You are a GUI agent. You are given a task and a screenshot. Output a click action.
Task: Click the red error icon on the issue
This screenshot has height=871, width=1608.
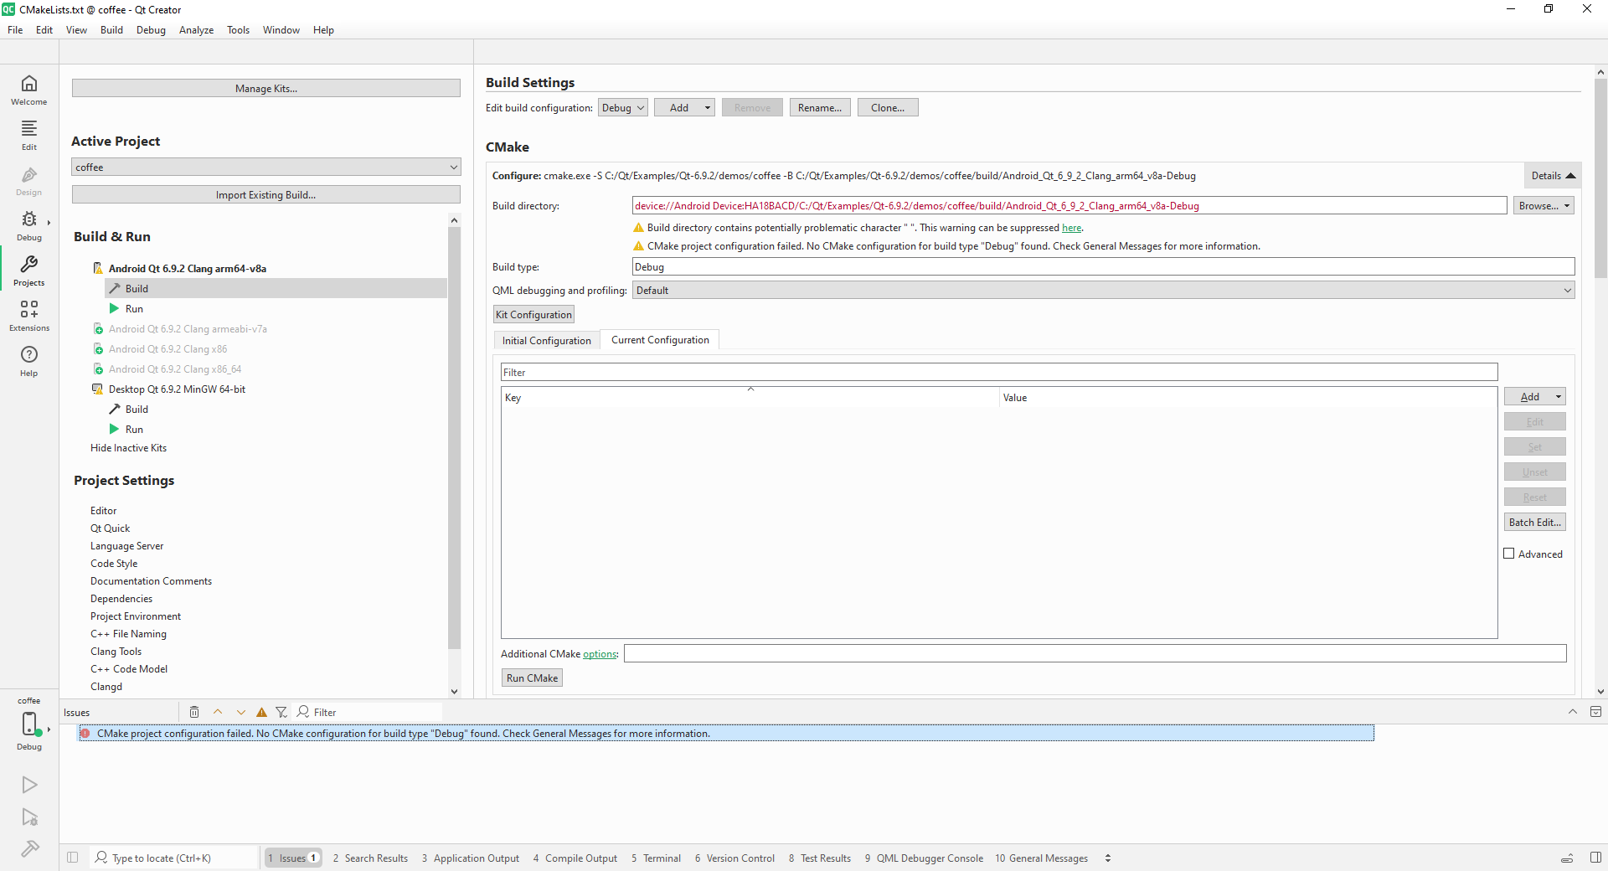point(85,734)
